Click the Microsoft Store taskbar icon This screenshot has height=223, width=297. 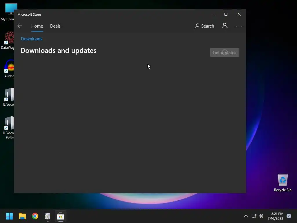tap(60, 216)
